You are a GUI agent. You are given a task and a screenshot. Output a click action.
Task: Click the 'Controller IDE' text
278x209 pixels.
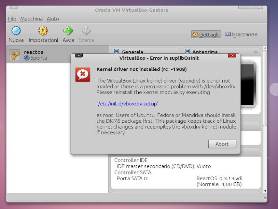coord(131,160)
